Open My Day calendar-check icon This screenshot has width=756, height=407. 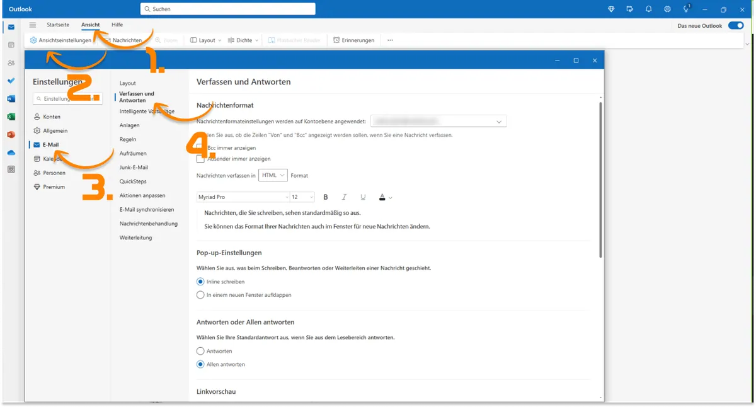pos(629,9)
